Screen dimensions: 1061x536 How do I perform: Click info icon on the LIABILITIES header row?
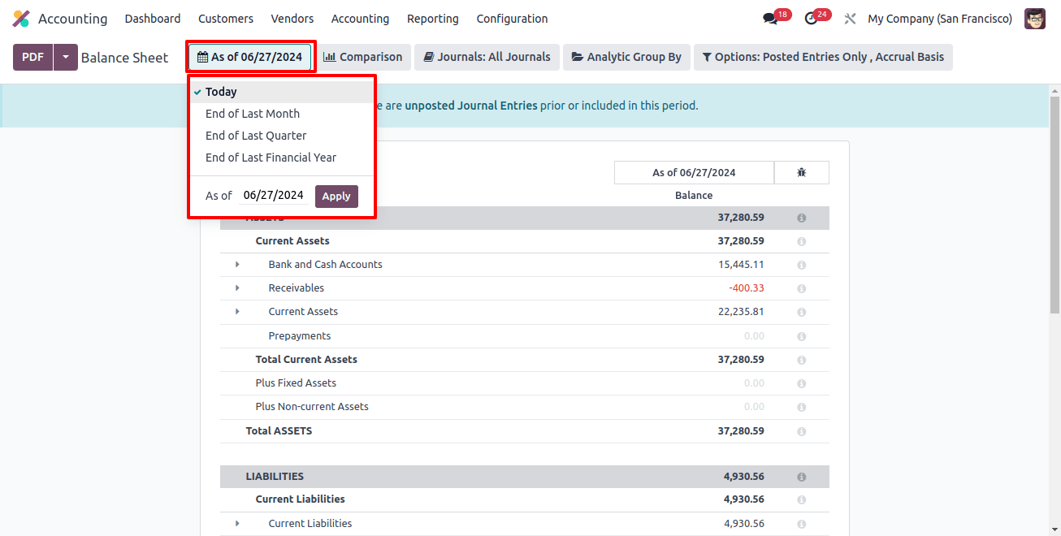[x=802, y=478]
